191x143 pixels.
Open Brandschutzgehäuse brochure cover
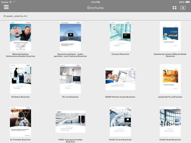click(x=70, y=36)
